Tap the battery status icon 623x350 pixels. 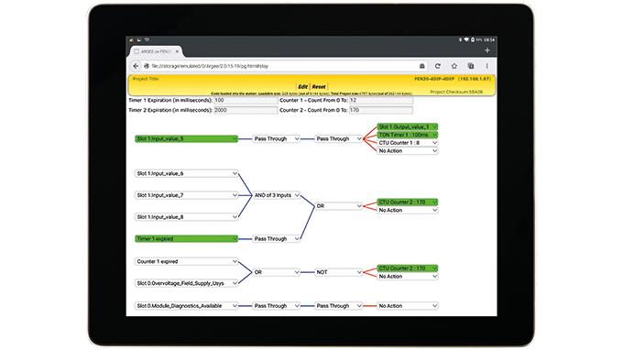coord(473,39)
